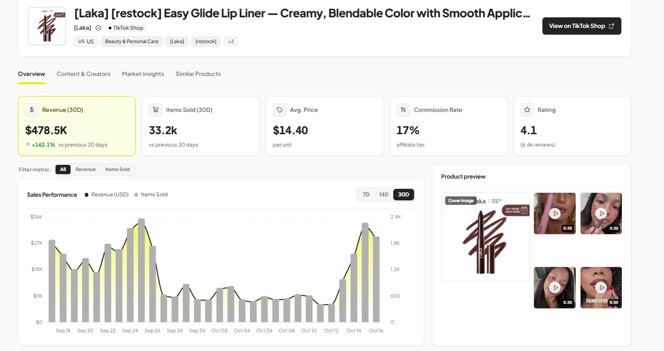Click the 33.2k items sold value
The image size is (664, 351).
pyautogui.click(x=163, y=131)
